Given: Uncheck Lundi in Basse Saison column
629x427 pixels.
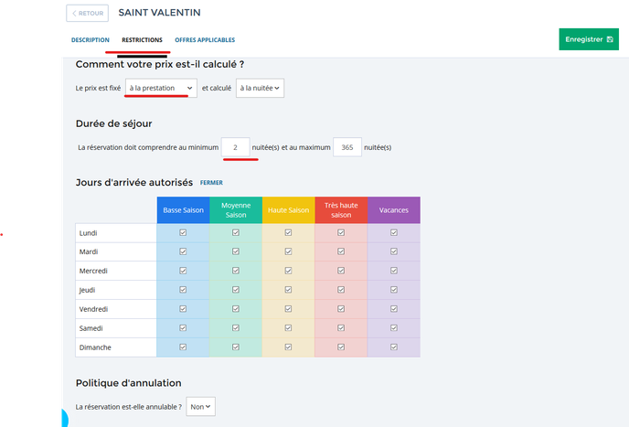Looking at the screenshot, I should [183, 233].
